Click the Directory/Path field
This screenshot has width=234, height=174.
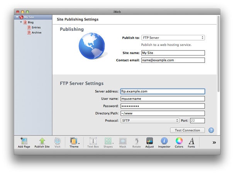163,113
